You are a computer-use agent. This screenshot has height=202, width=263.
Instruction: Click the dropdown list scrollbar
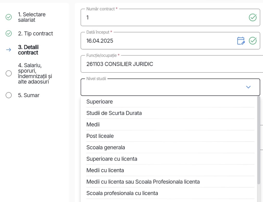coord(259,140)
